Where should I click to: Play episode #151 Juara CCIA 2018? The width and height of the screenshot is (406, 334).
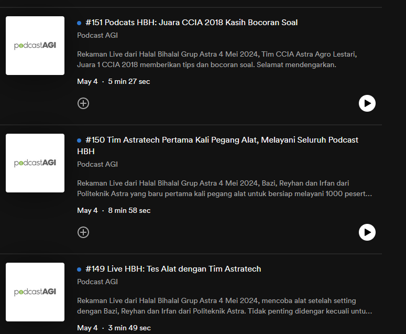pyautogui.click(x=367, y=103)
